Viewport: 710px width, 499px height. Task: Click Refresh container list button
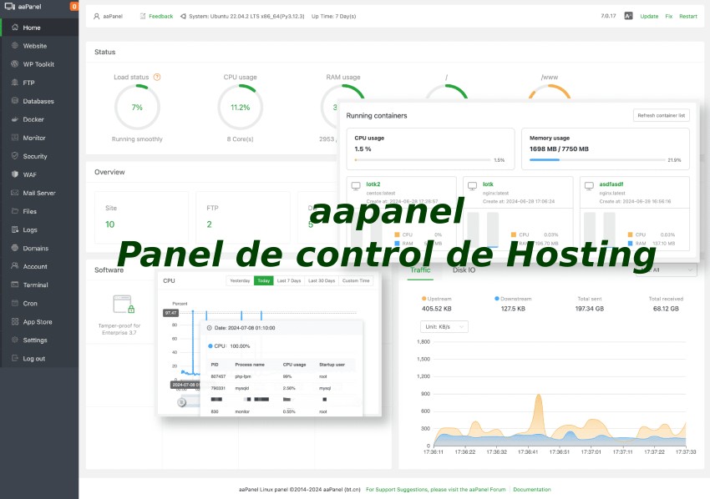pos(661,115)
